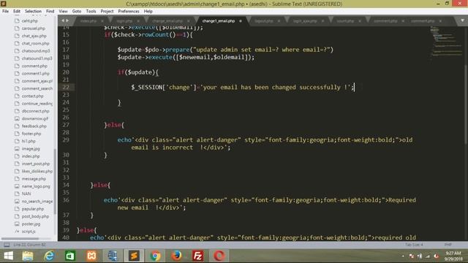Open Google Chrome from taskbar
Viewport: 468px width, 263px height.
point(155,256)
